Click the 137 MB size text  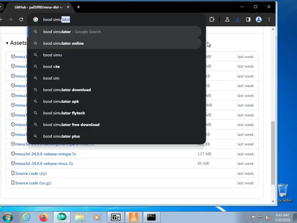click(204, 154)
